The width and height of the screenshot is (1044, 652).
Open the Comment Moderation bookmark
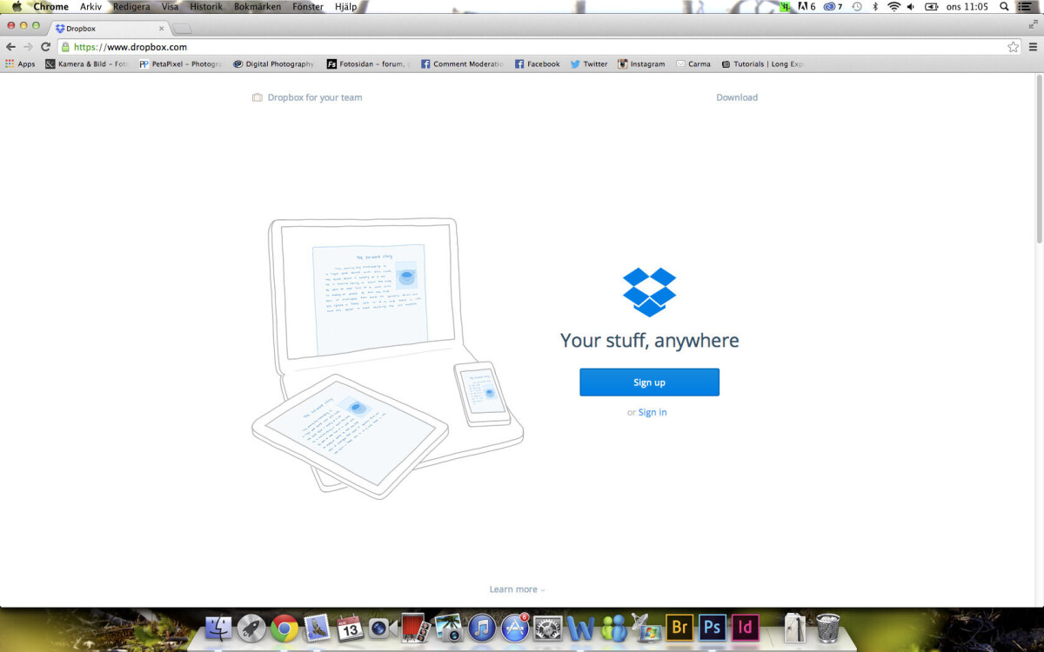tap(462, 64)
